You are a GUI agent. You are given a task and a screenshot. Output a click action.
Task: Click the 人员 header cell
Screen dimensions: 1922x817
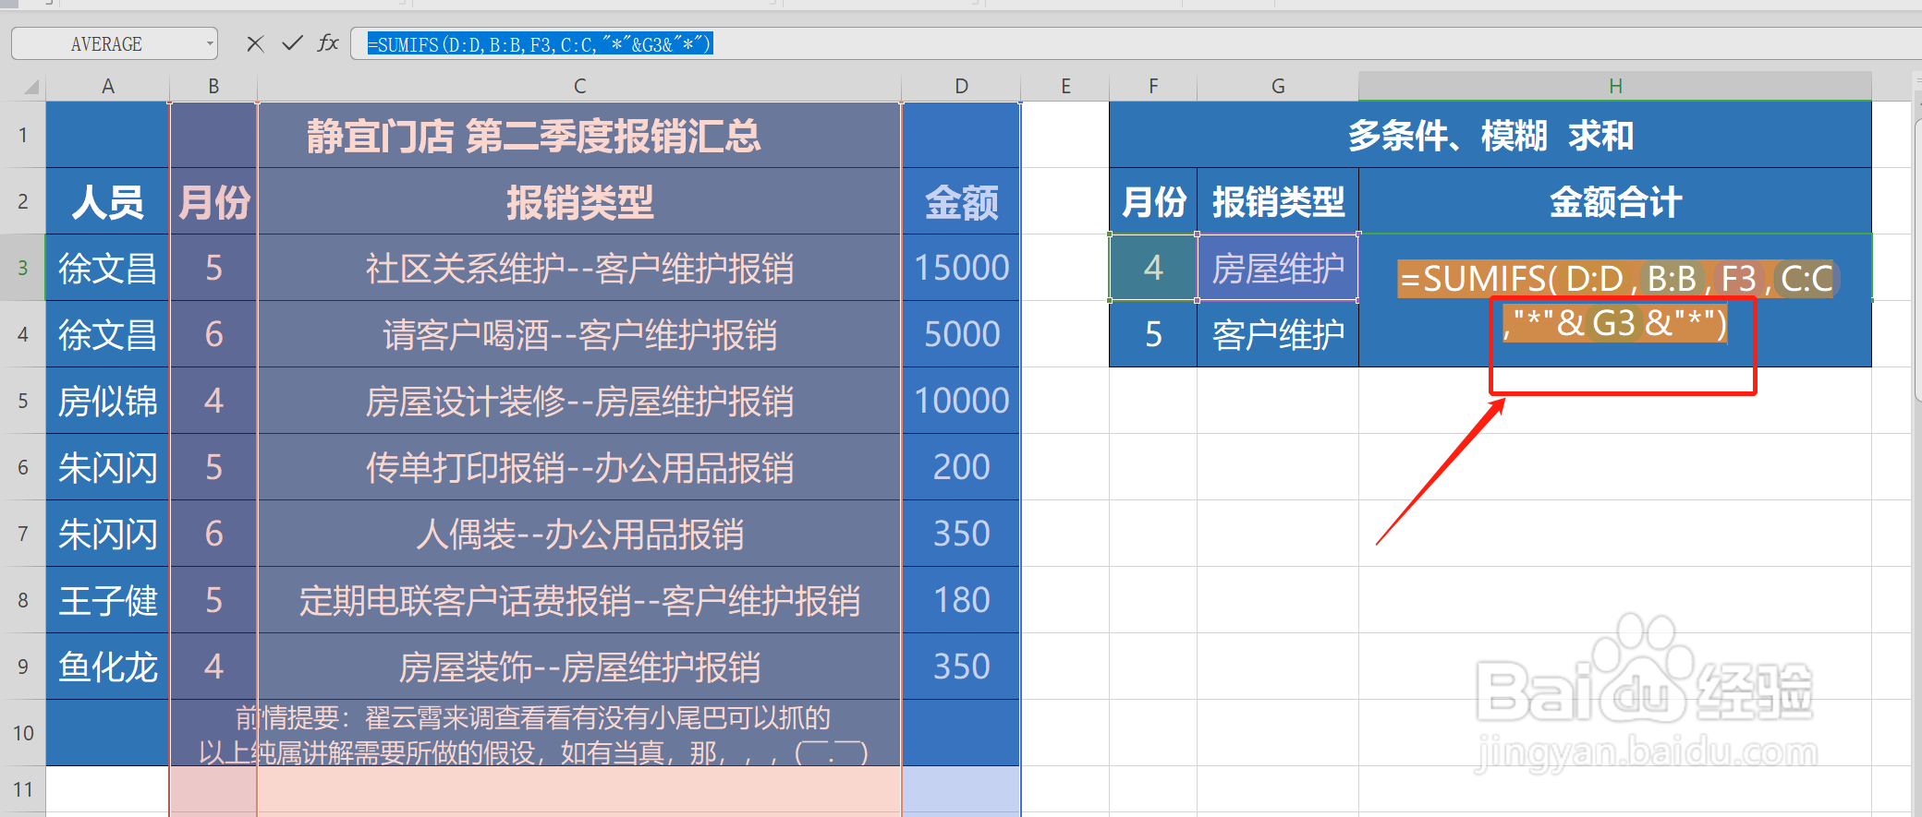click(x=107, y=201)
